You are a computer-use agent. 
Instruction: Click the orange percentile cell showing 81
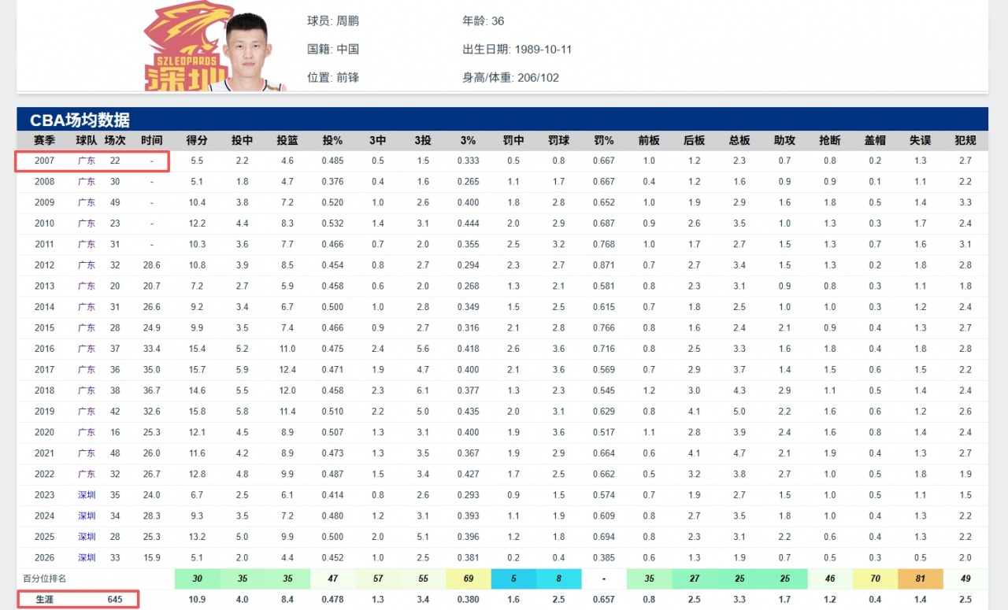pyautogui.click(x=921, y=579)
